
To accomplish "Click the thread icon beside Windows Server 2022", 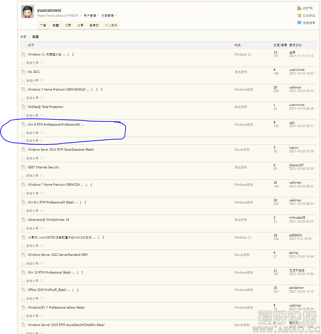I will point(23,255).
